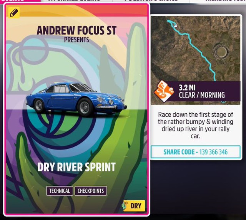The height and width of the screenshot is (220, 246).
Task: Click the Dry River Sprint event title
Action: 76,167
